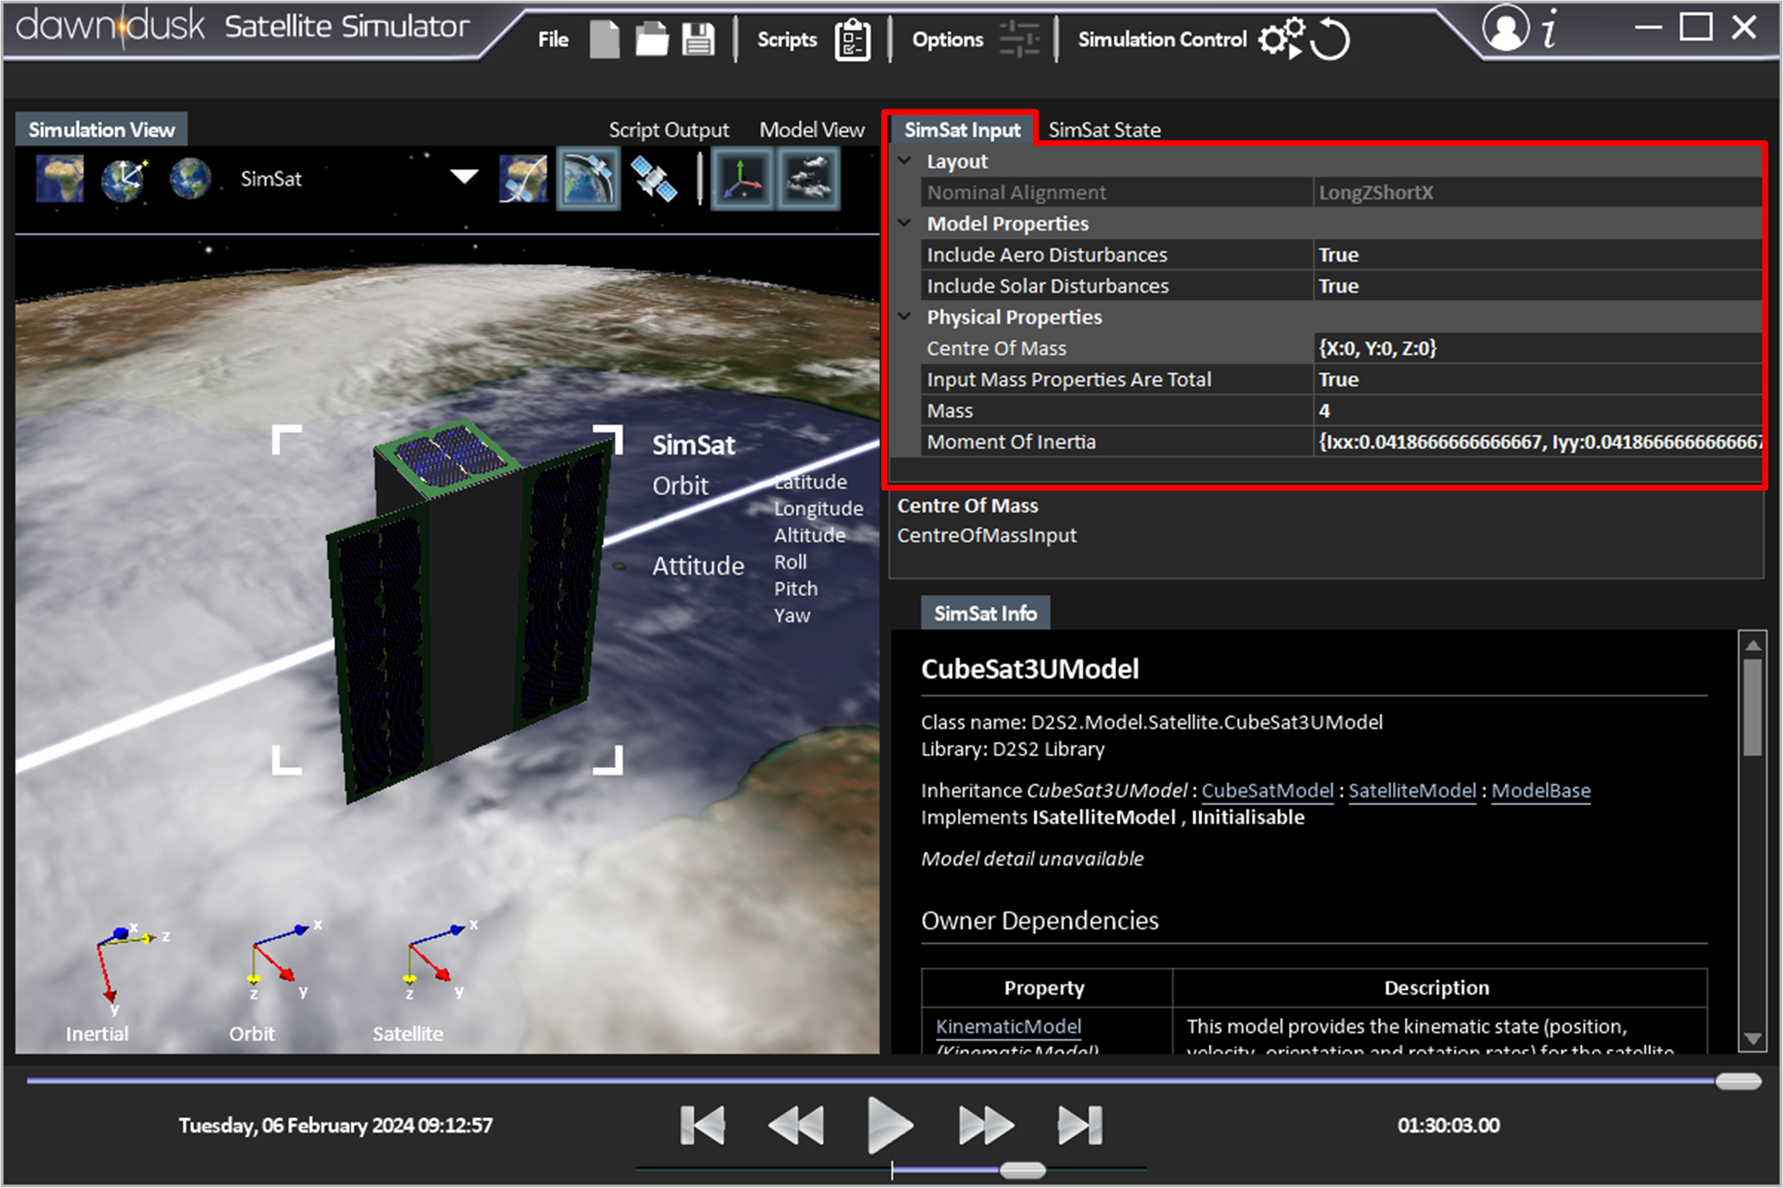Viewport: 1783px width, 1188px height.
Task: Open the Options menu label
Action: tap(947, 39)
